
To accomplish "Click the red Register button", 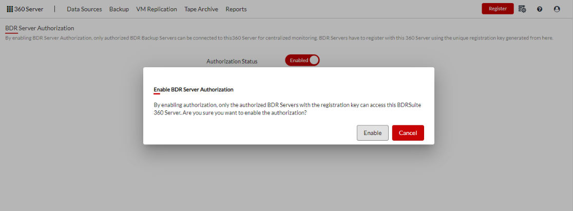I will tap(498, 9).
